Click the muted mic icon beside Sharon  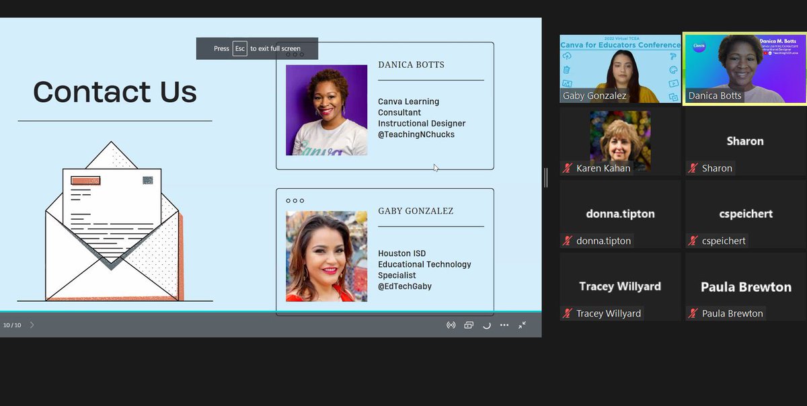[x=693, y=168]
